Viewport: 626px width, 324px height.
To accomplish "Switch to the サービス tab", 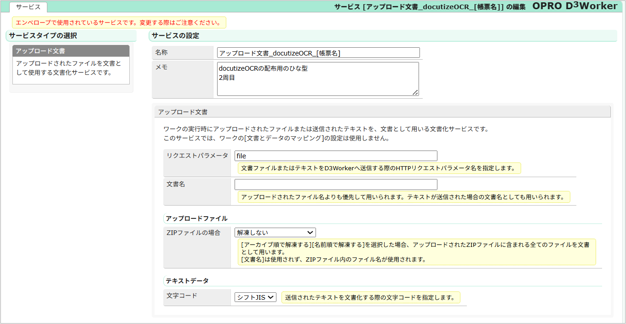I will (29, 7).
